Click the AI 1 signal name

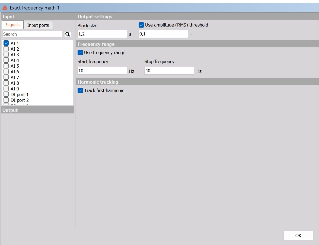pos(15,43)
